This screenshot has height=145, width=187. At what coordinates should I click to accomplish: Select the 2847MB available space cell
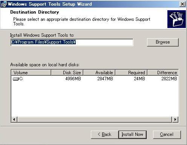click(105, 79)
